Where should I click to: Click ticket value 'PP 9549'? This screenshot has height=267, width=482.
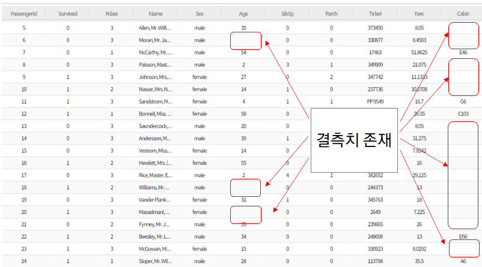(x=376, y=101)
